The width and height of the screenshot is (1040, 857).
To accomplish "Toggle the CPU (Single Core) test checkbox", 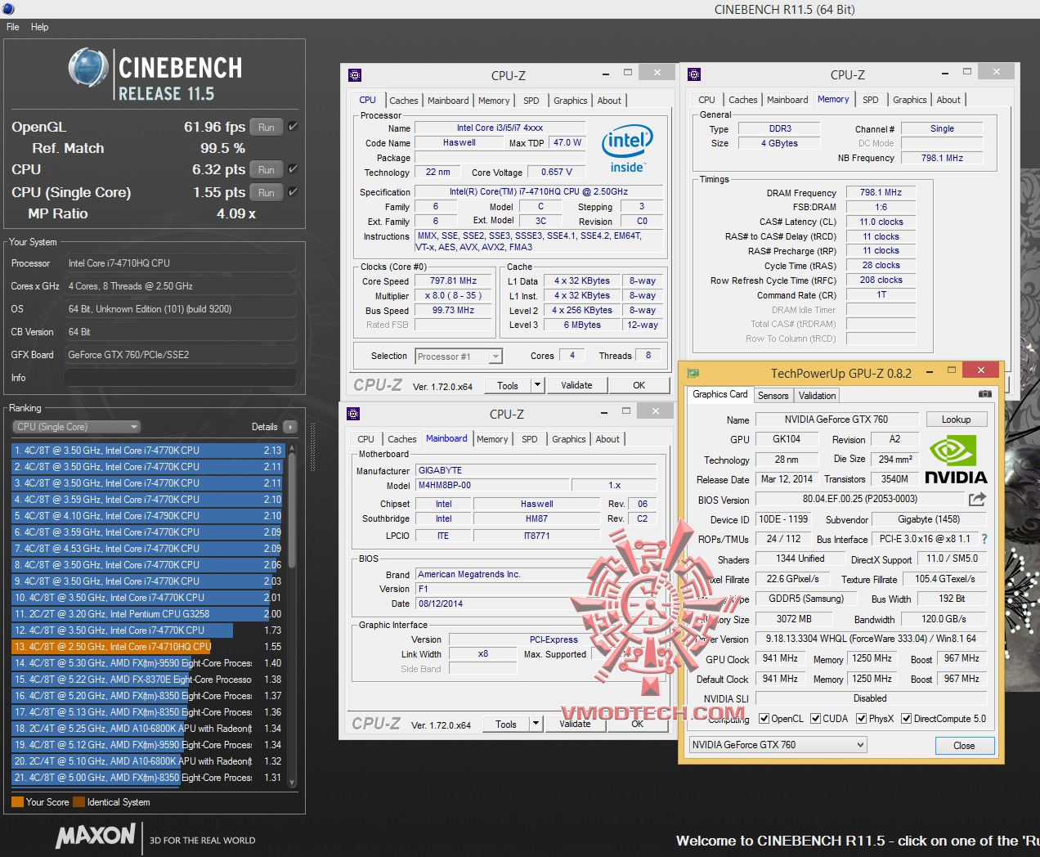I will click(293, 192).
